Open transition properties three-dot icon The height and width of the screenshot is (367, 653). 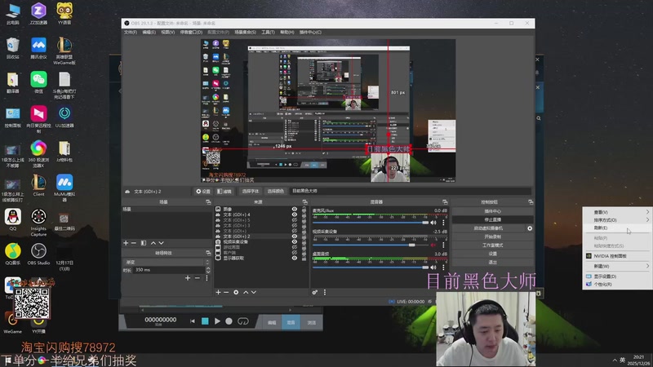[207, 278]
